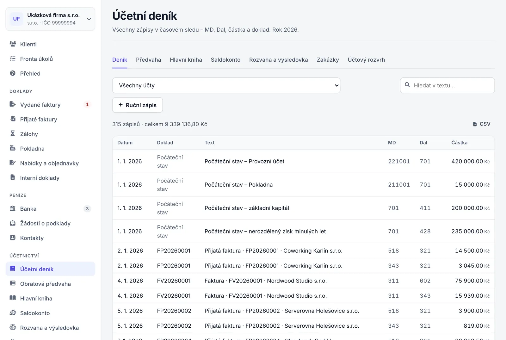This screenshot has height=340, width=506.
Task: Select row Počáteční stav – základní kapitál
Action: [303, 208]
